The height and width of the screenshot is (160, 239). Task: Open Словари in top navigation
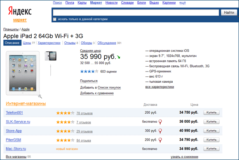pyautogui.click(x=127, y=3)
